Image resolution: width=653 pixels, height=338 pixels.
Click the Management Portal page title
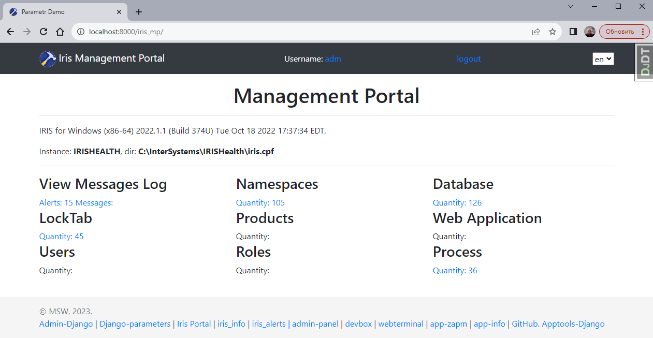[326, 96]
